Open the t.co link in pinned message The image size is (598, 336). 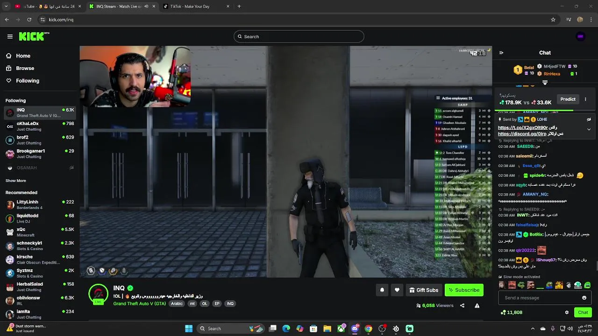(522, 127)
